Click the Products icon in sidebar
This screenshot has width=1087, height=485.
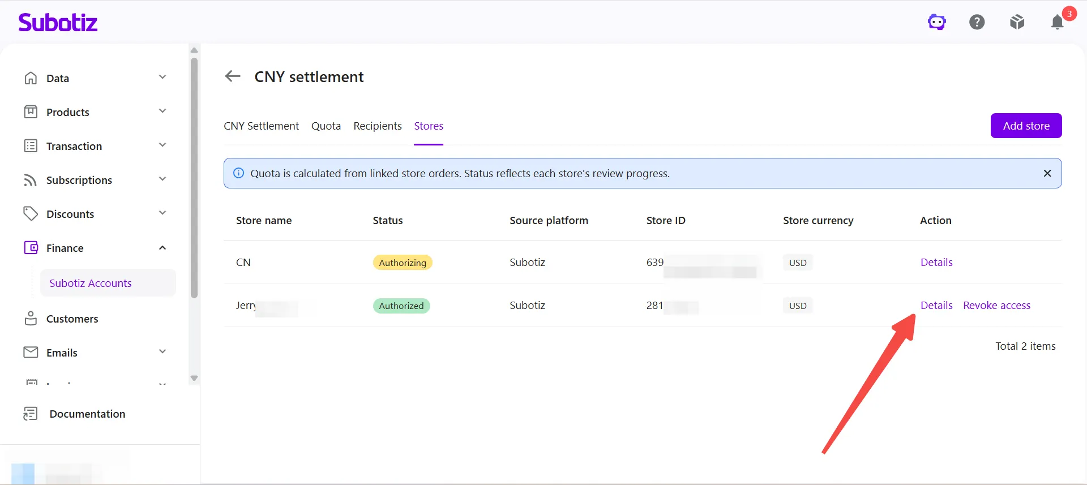pyautogui.click(x=31, y=112)
